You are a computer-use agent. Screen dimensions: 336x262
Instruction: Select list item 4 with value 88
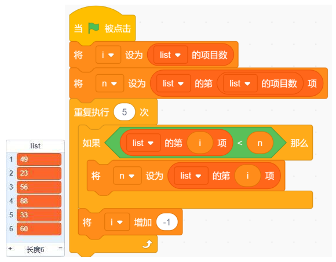pyautogui.click(x=39, y=201)
